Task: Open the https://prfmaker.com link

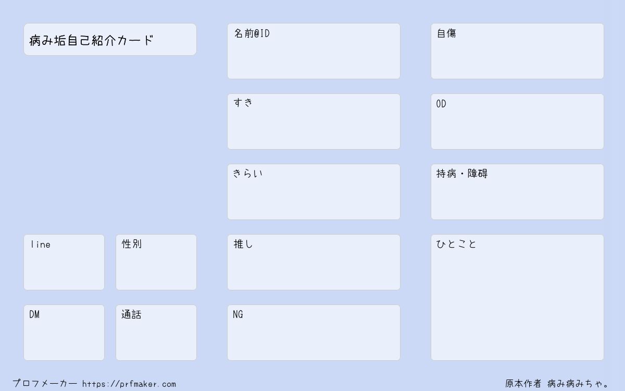Action: [x=129, y=384]
